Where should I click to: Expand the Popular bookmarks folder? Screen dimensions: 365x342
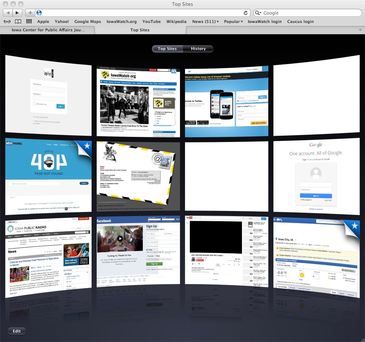click(233, 22)
